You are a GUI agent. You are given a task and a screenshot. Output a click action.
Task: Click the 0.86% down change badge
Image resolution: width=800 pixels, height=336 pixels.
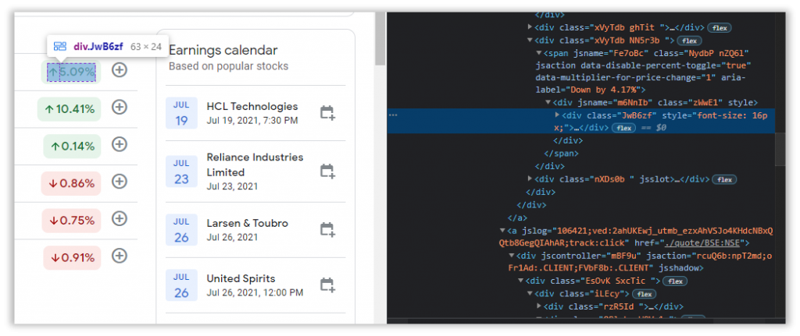coord(71,183)
